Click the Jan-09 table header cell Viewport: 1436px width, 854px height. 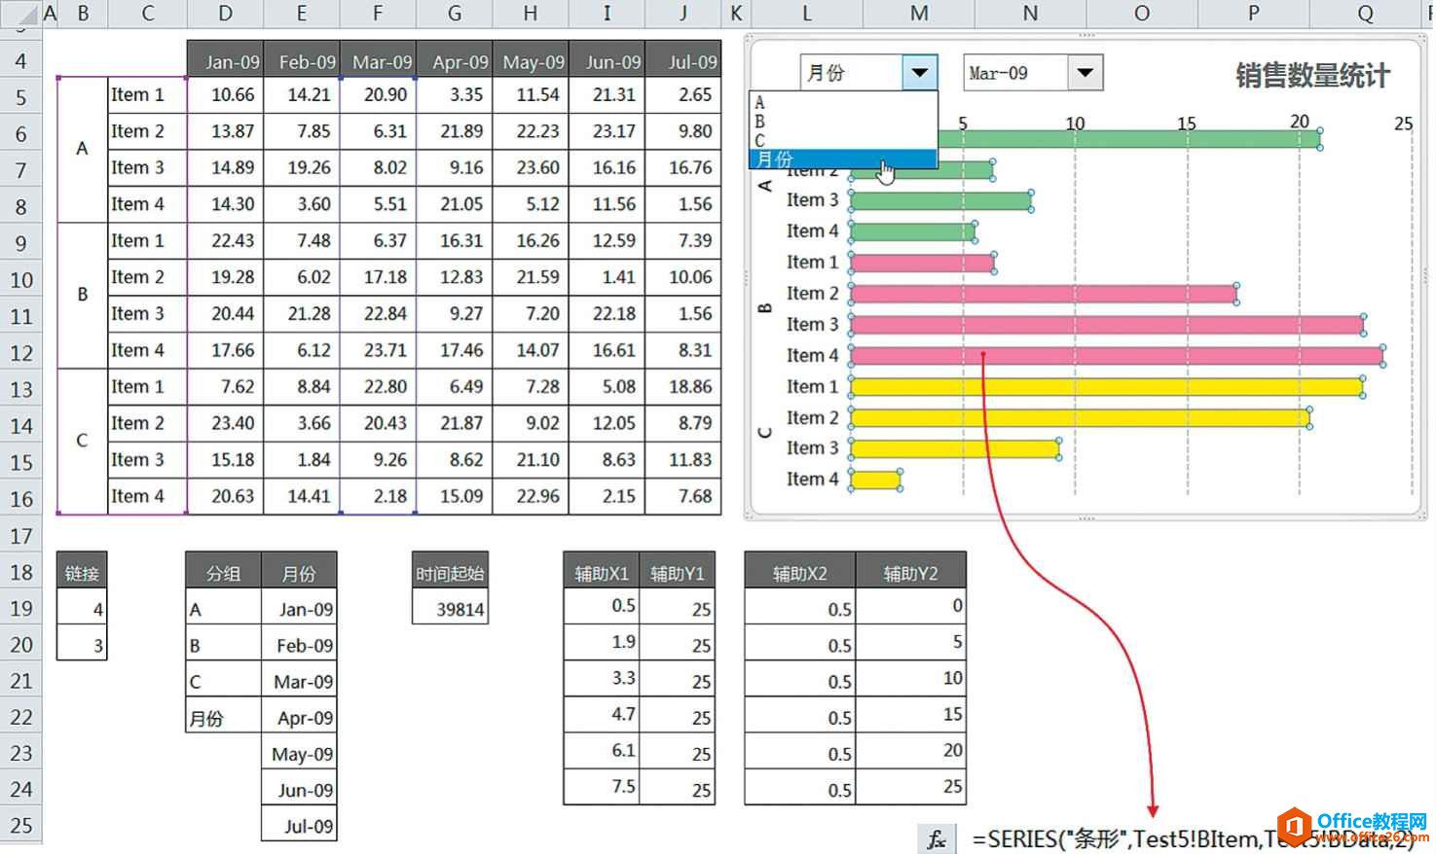pyautogui.click(x=225, y=61)
